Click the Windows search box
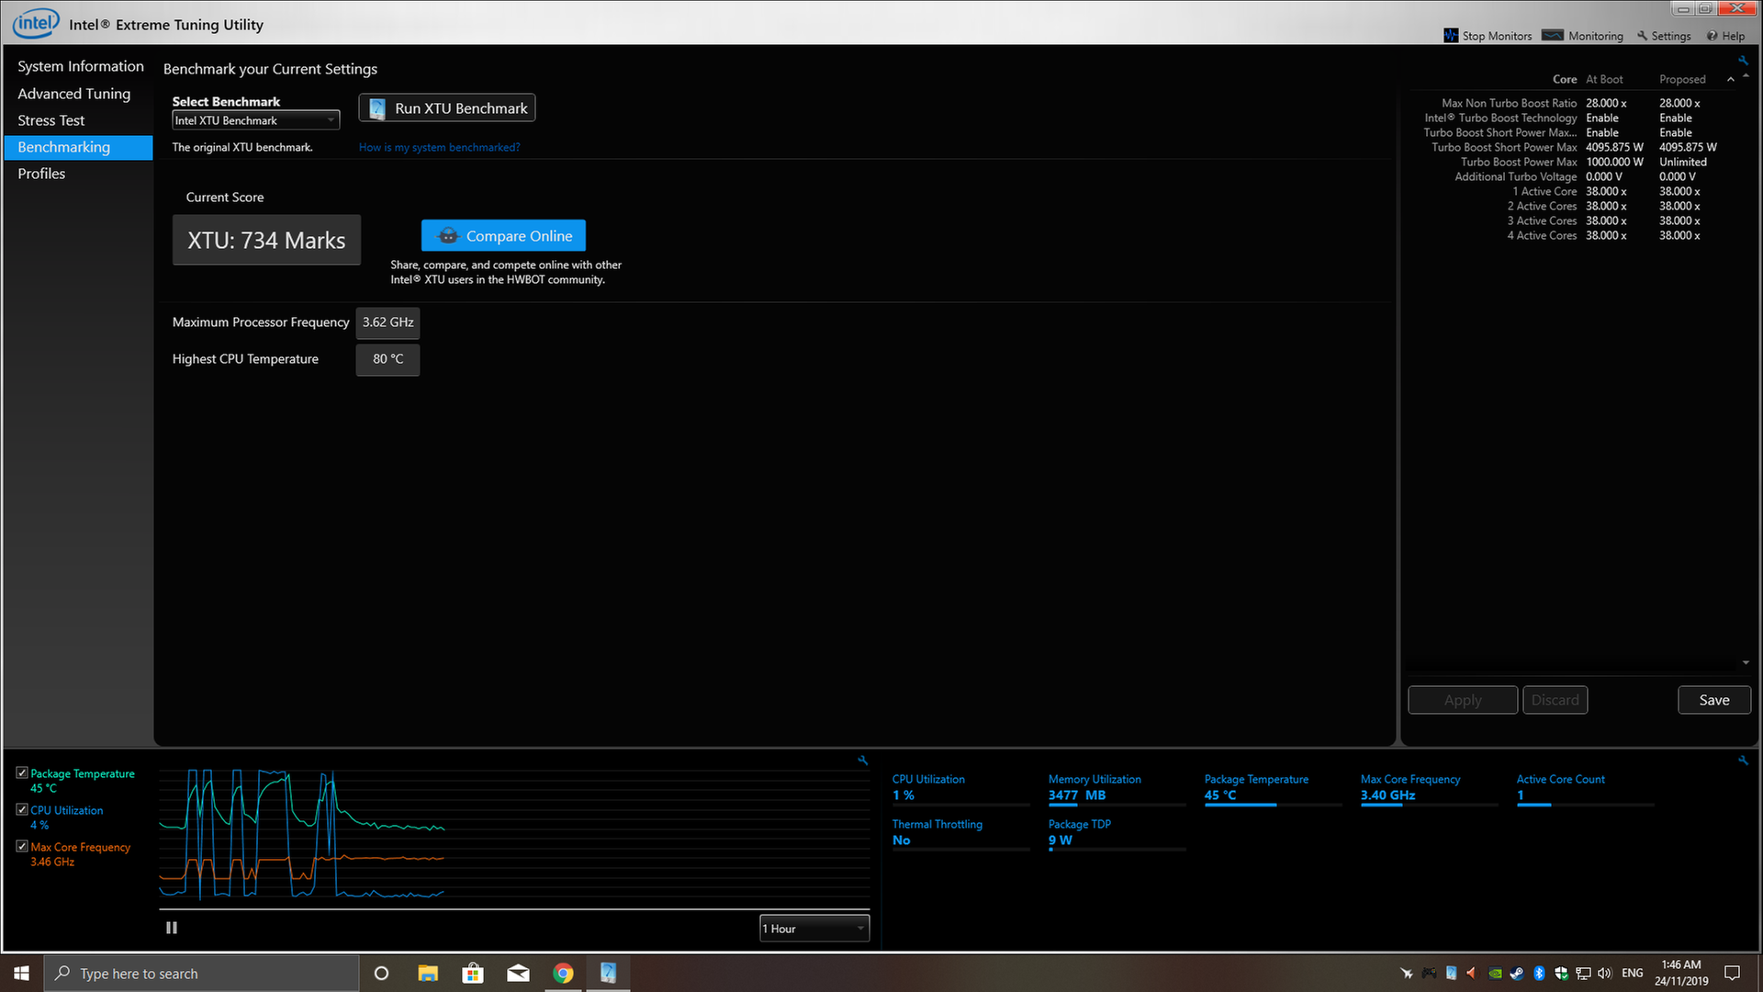The height and width of the screenshot is (992, 1763). pos(201,973)
